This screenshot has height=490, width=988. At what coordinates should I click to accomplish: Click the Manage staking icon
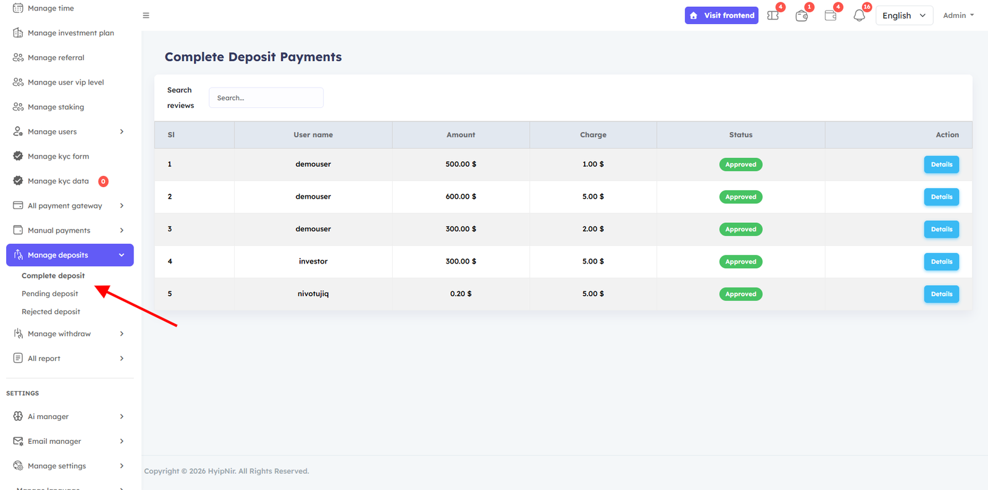tap(18, 107)
